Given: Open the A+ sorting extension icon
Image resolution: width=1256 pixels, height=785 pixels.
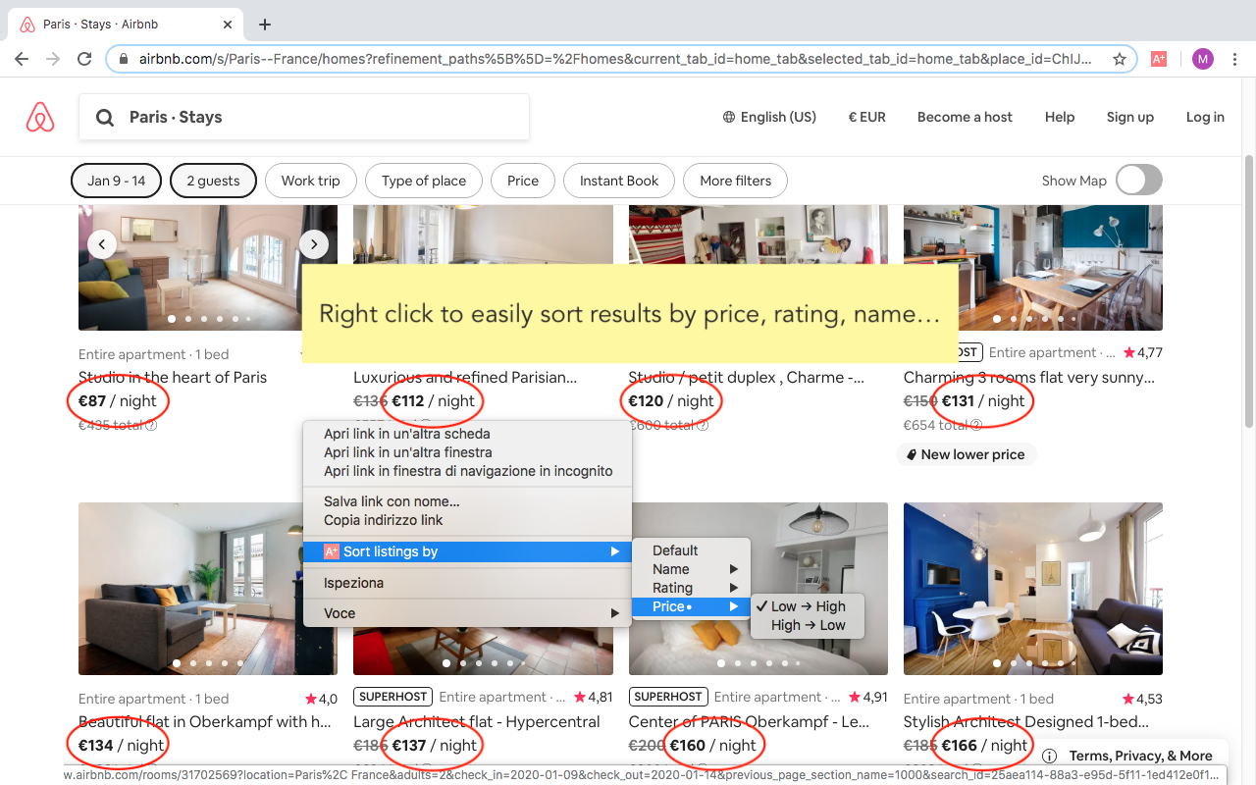Looking at the screenshot, I should pyautogui.click(x=1159, y=59).
